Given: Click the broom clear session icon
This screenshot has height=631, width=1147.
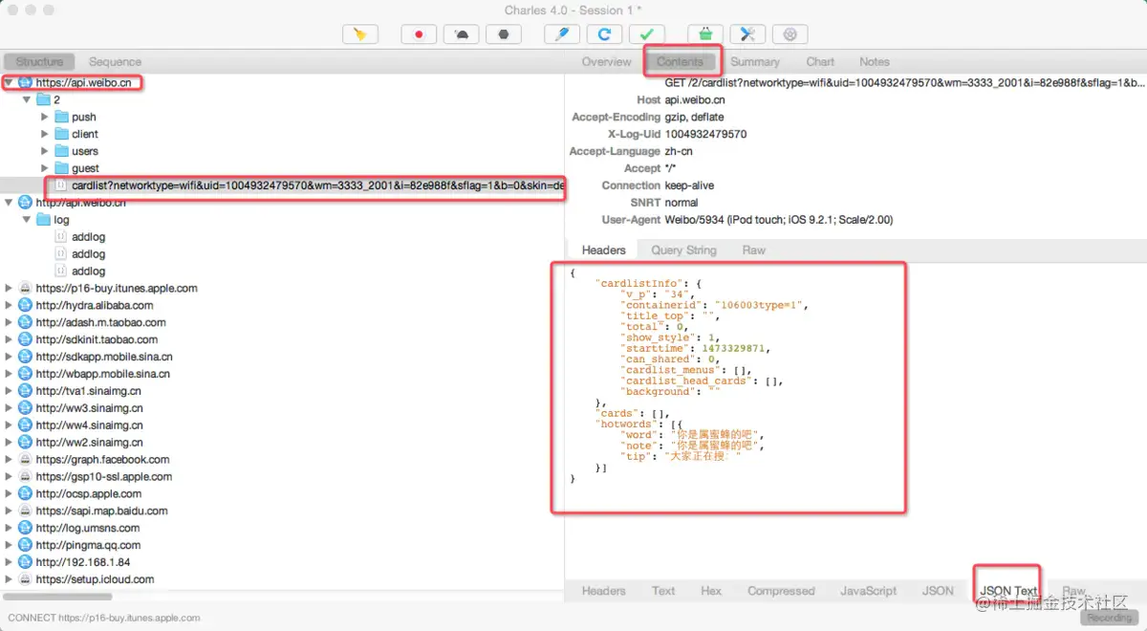Looking at the screenshot, I should (x=360, y=33).
